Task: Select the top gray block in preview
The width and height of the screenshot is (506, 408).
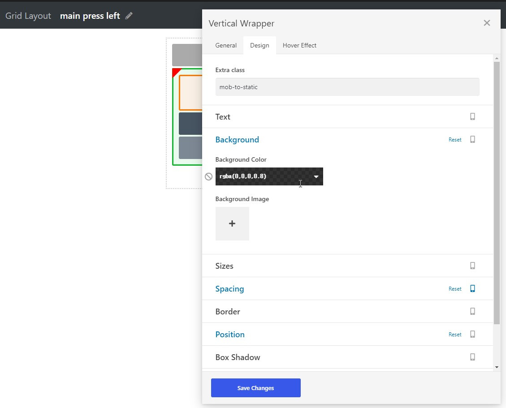Action: (187, 55)
